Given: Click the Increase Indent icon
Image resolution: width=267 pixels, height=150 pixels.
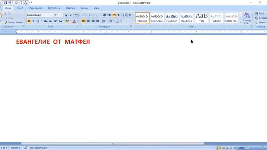Looking at the screenshot, I should pyautogui.click(x=109, y=15).
